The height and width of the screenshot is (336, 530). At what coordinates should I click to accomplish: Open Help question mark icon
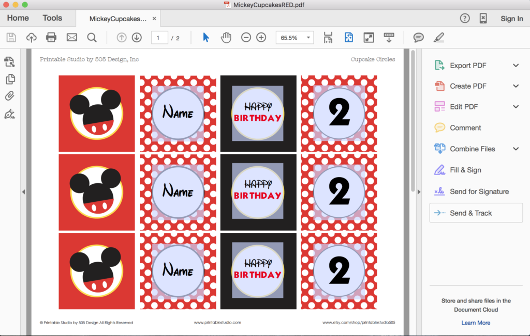click(x=465, y=18)
